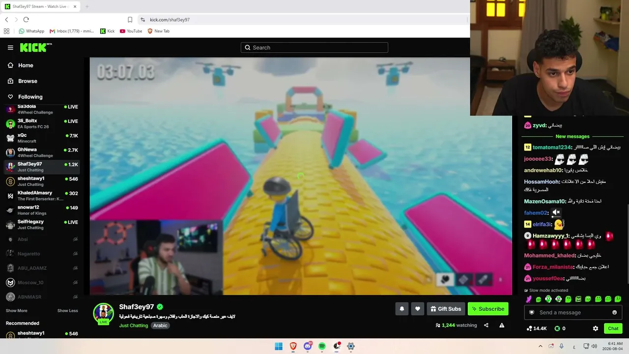
Task: Follow channel with the heart button
Action: [x=418, y=309]
